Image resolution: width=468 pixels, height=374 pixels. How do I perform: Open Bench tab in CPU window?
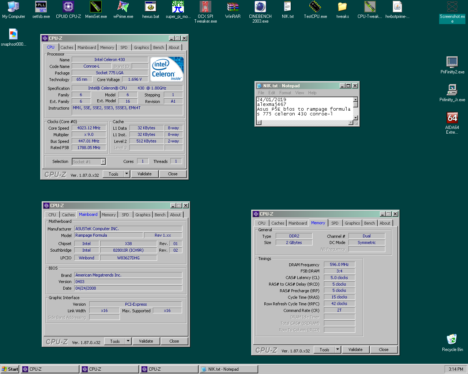pos(158,47)
